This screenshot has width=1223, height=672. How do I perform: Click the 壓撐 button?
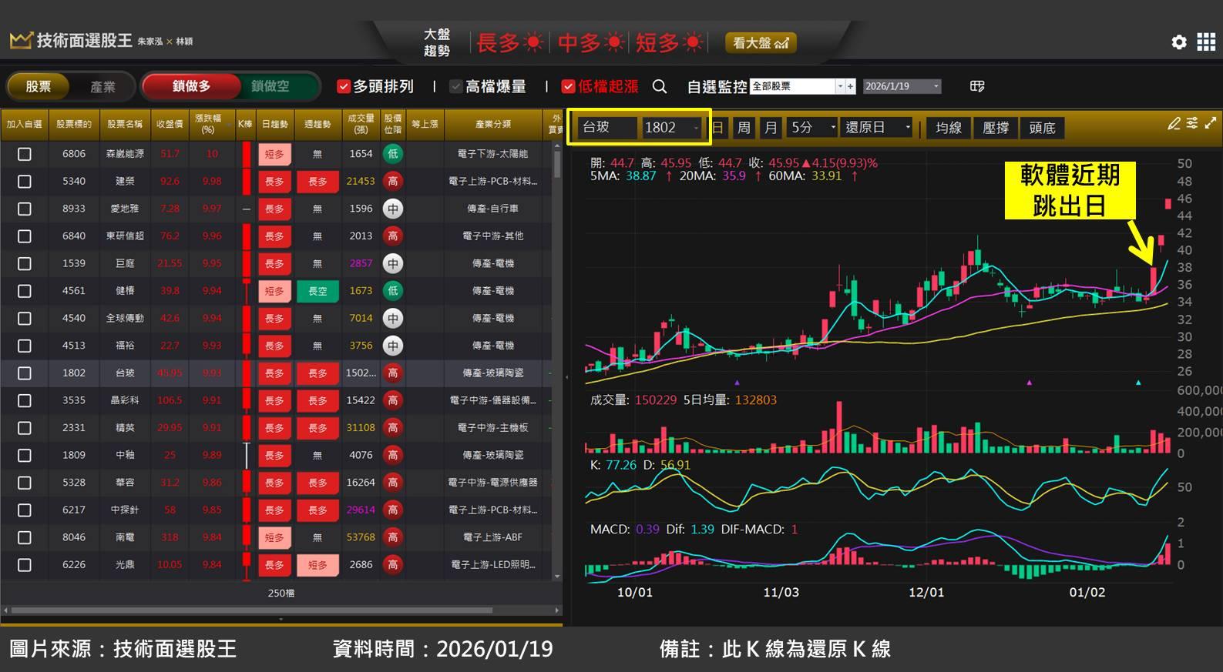[996, 127]
